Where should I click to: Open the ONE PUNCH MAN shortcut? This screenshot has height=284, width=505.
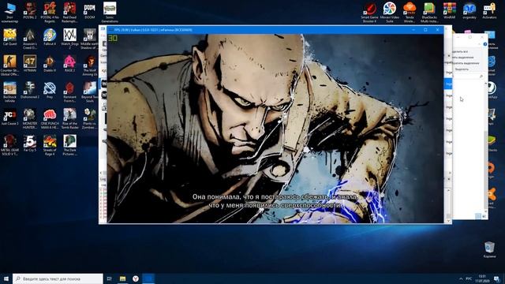(50, 118)
